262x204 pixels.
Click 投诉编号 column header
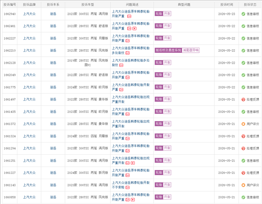pos(10,5)
